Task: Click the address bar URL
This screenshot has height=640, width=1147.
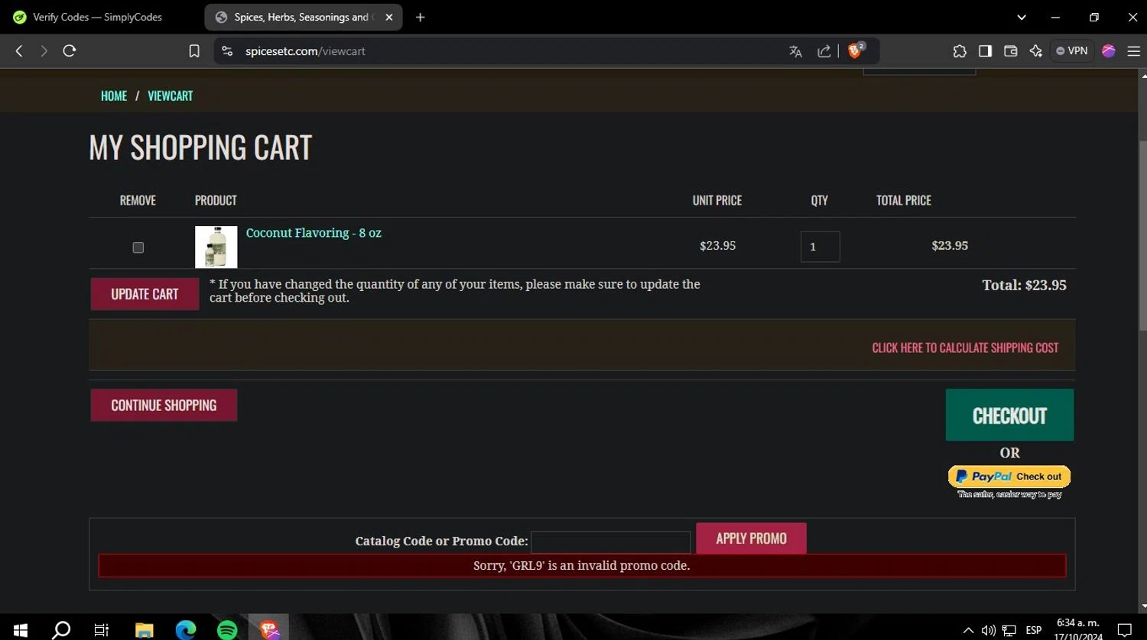Action: [305, 51]
